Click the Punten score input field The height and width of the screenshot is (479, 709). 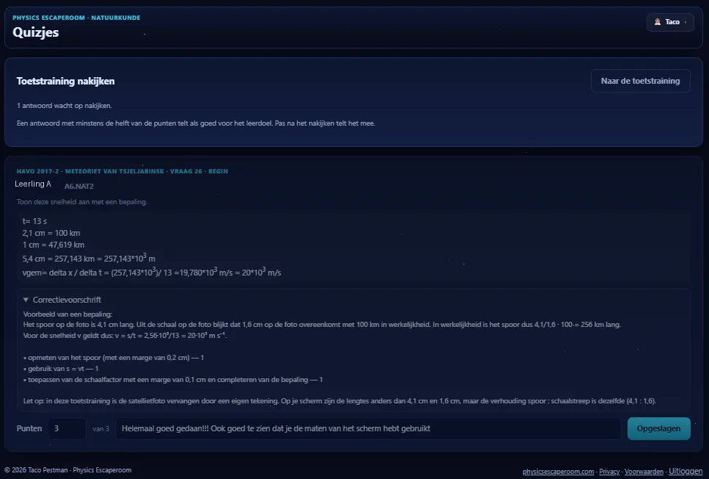point(67,428)
